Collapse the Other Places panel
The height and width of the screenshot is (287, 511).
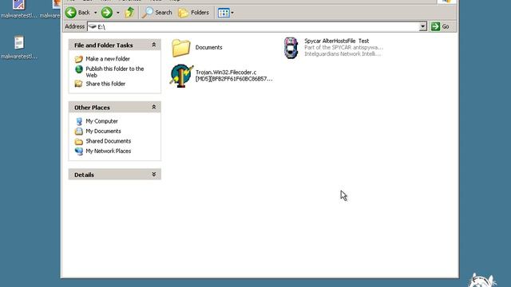pyautogui.click(x=154, y=107)
